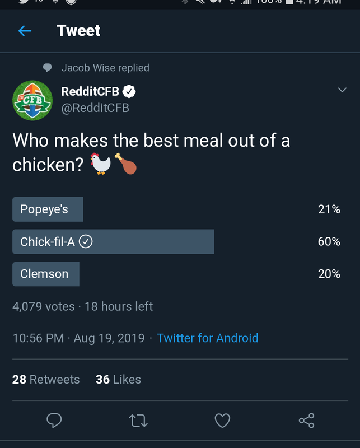The image size is (360, 448).
Task: Expand the tweet options chevron
Action: point(342,90)
